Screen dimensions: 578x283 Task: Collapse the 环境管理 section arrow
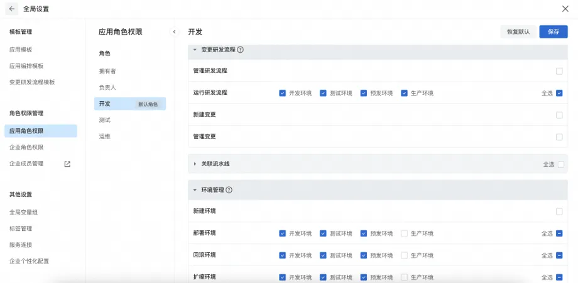click(x=195, y=190)
